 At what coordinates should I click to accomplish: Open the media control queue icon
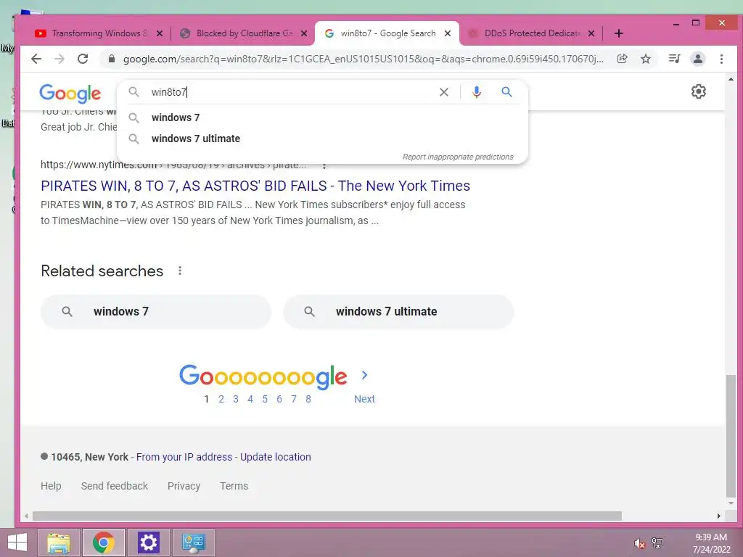point(674,59)
